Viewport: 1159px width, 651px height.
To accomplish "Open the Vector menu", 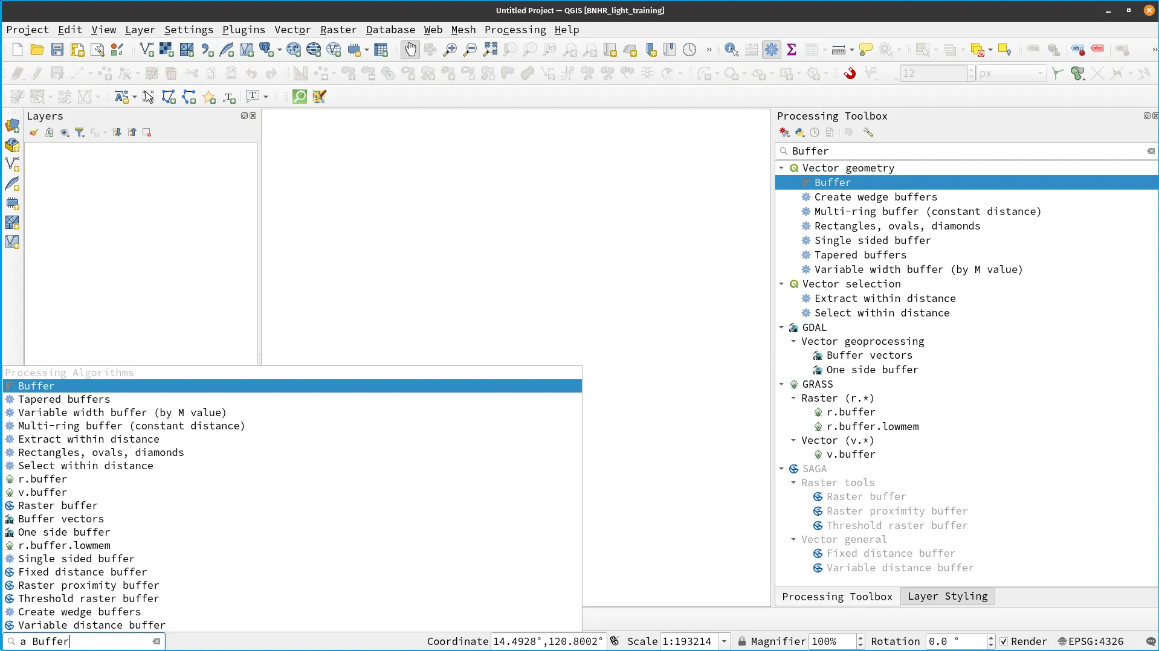I will [292, 30].
